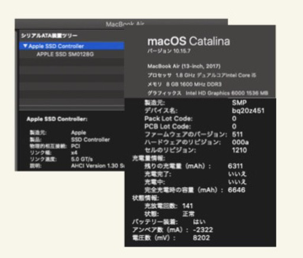Image resolution: width=303 pixels, height=258 pixels.
Task: Click the cell revision value 1210
Action: [x=239, y=150]
